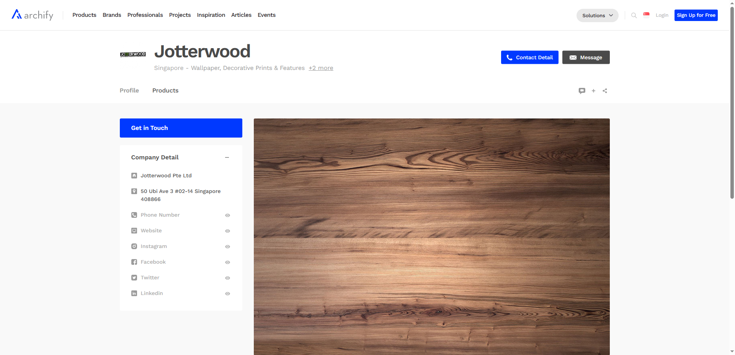Open the Solutions dropdown

coord(597,15)
